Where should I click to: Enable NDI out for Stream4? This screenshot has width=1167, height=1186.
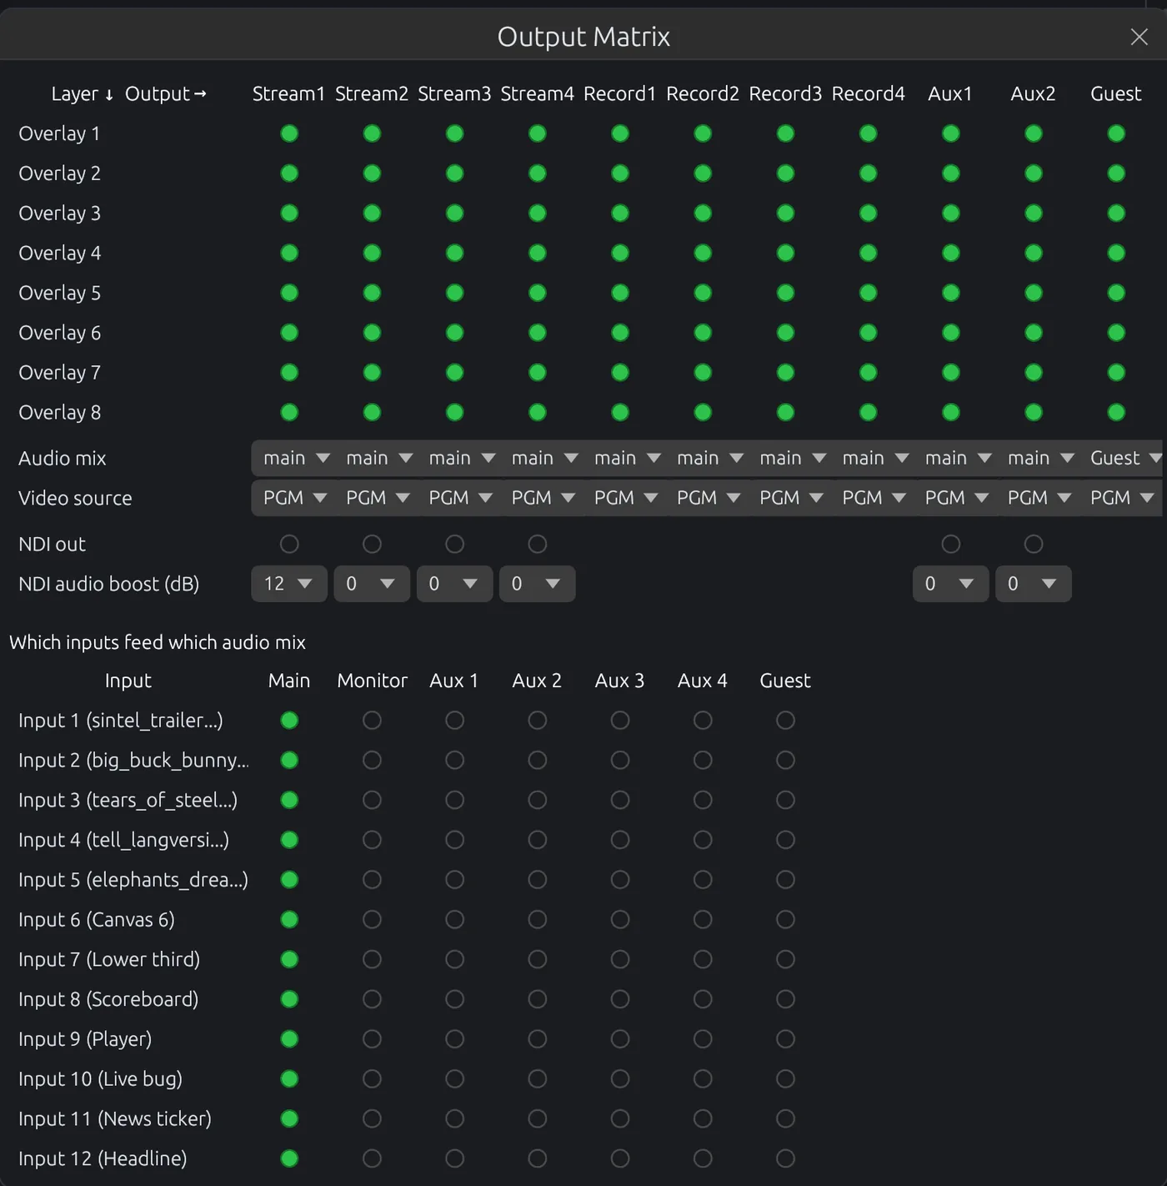[538, 544]
